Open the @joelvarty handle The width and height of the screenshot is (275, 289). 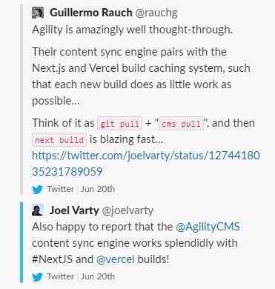click(127, 210)
